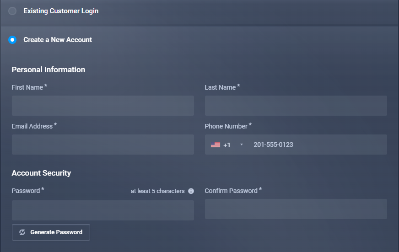The width and height of the screenshot is (399, 252).
Task: Focus the Last Name input field
Action: pyautogui.click(x=296, y=106)
